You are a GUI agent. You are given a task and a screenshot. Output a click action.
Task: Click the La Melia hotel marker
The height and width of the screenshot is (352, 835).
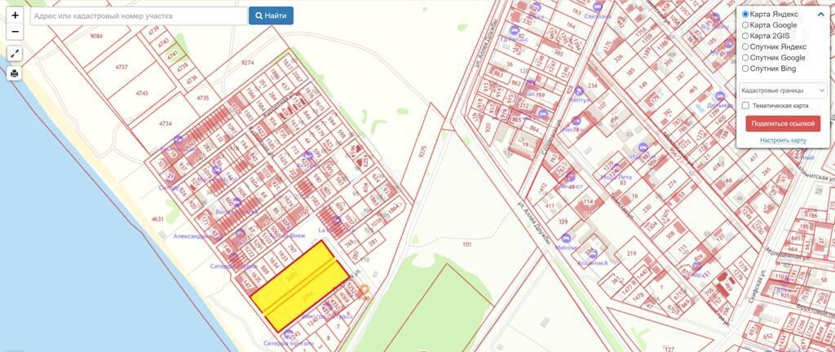[x=335, y=220]
